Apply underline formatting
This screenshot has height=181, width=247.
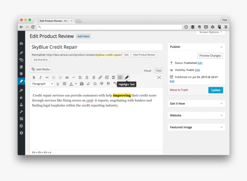pyautogui.click(x=58, y=84)
